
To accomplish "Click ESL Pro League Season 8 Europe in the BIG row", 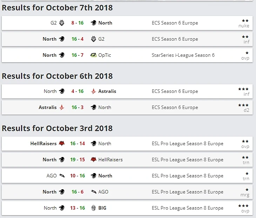I will pos(187,208).
